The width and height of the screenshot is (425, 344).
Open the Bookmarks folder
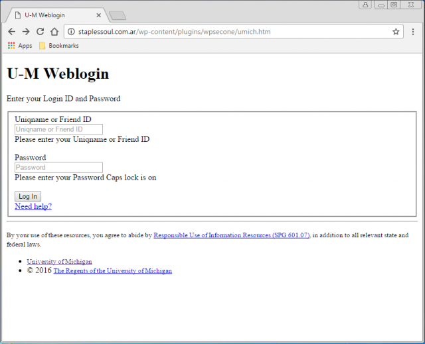point(59,46)
